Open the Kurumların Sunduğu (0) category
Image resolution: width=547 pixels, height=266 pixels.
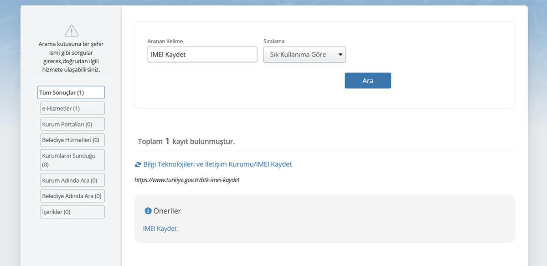(72, 160)
